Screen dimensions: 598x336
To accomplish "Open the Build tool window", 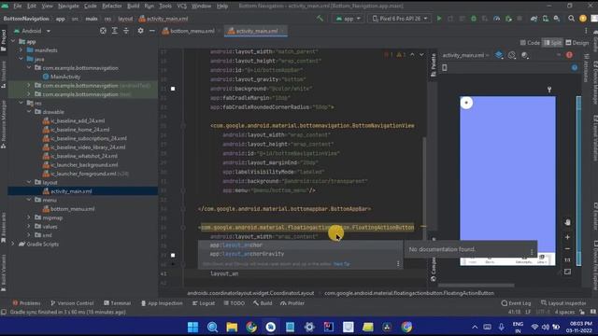I will coord(263,303).
